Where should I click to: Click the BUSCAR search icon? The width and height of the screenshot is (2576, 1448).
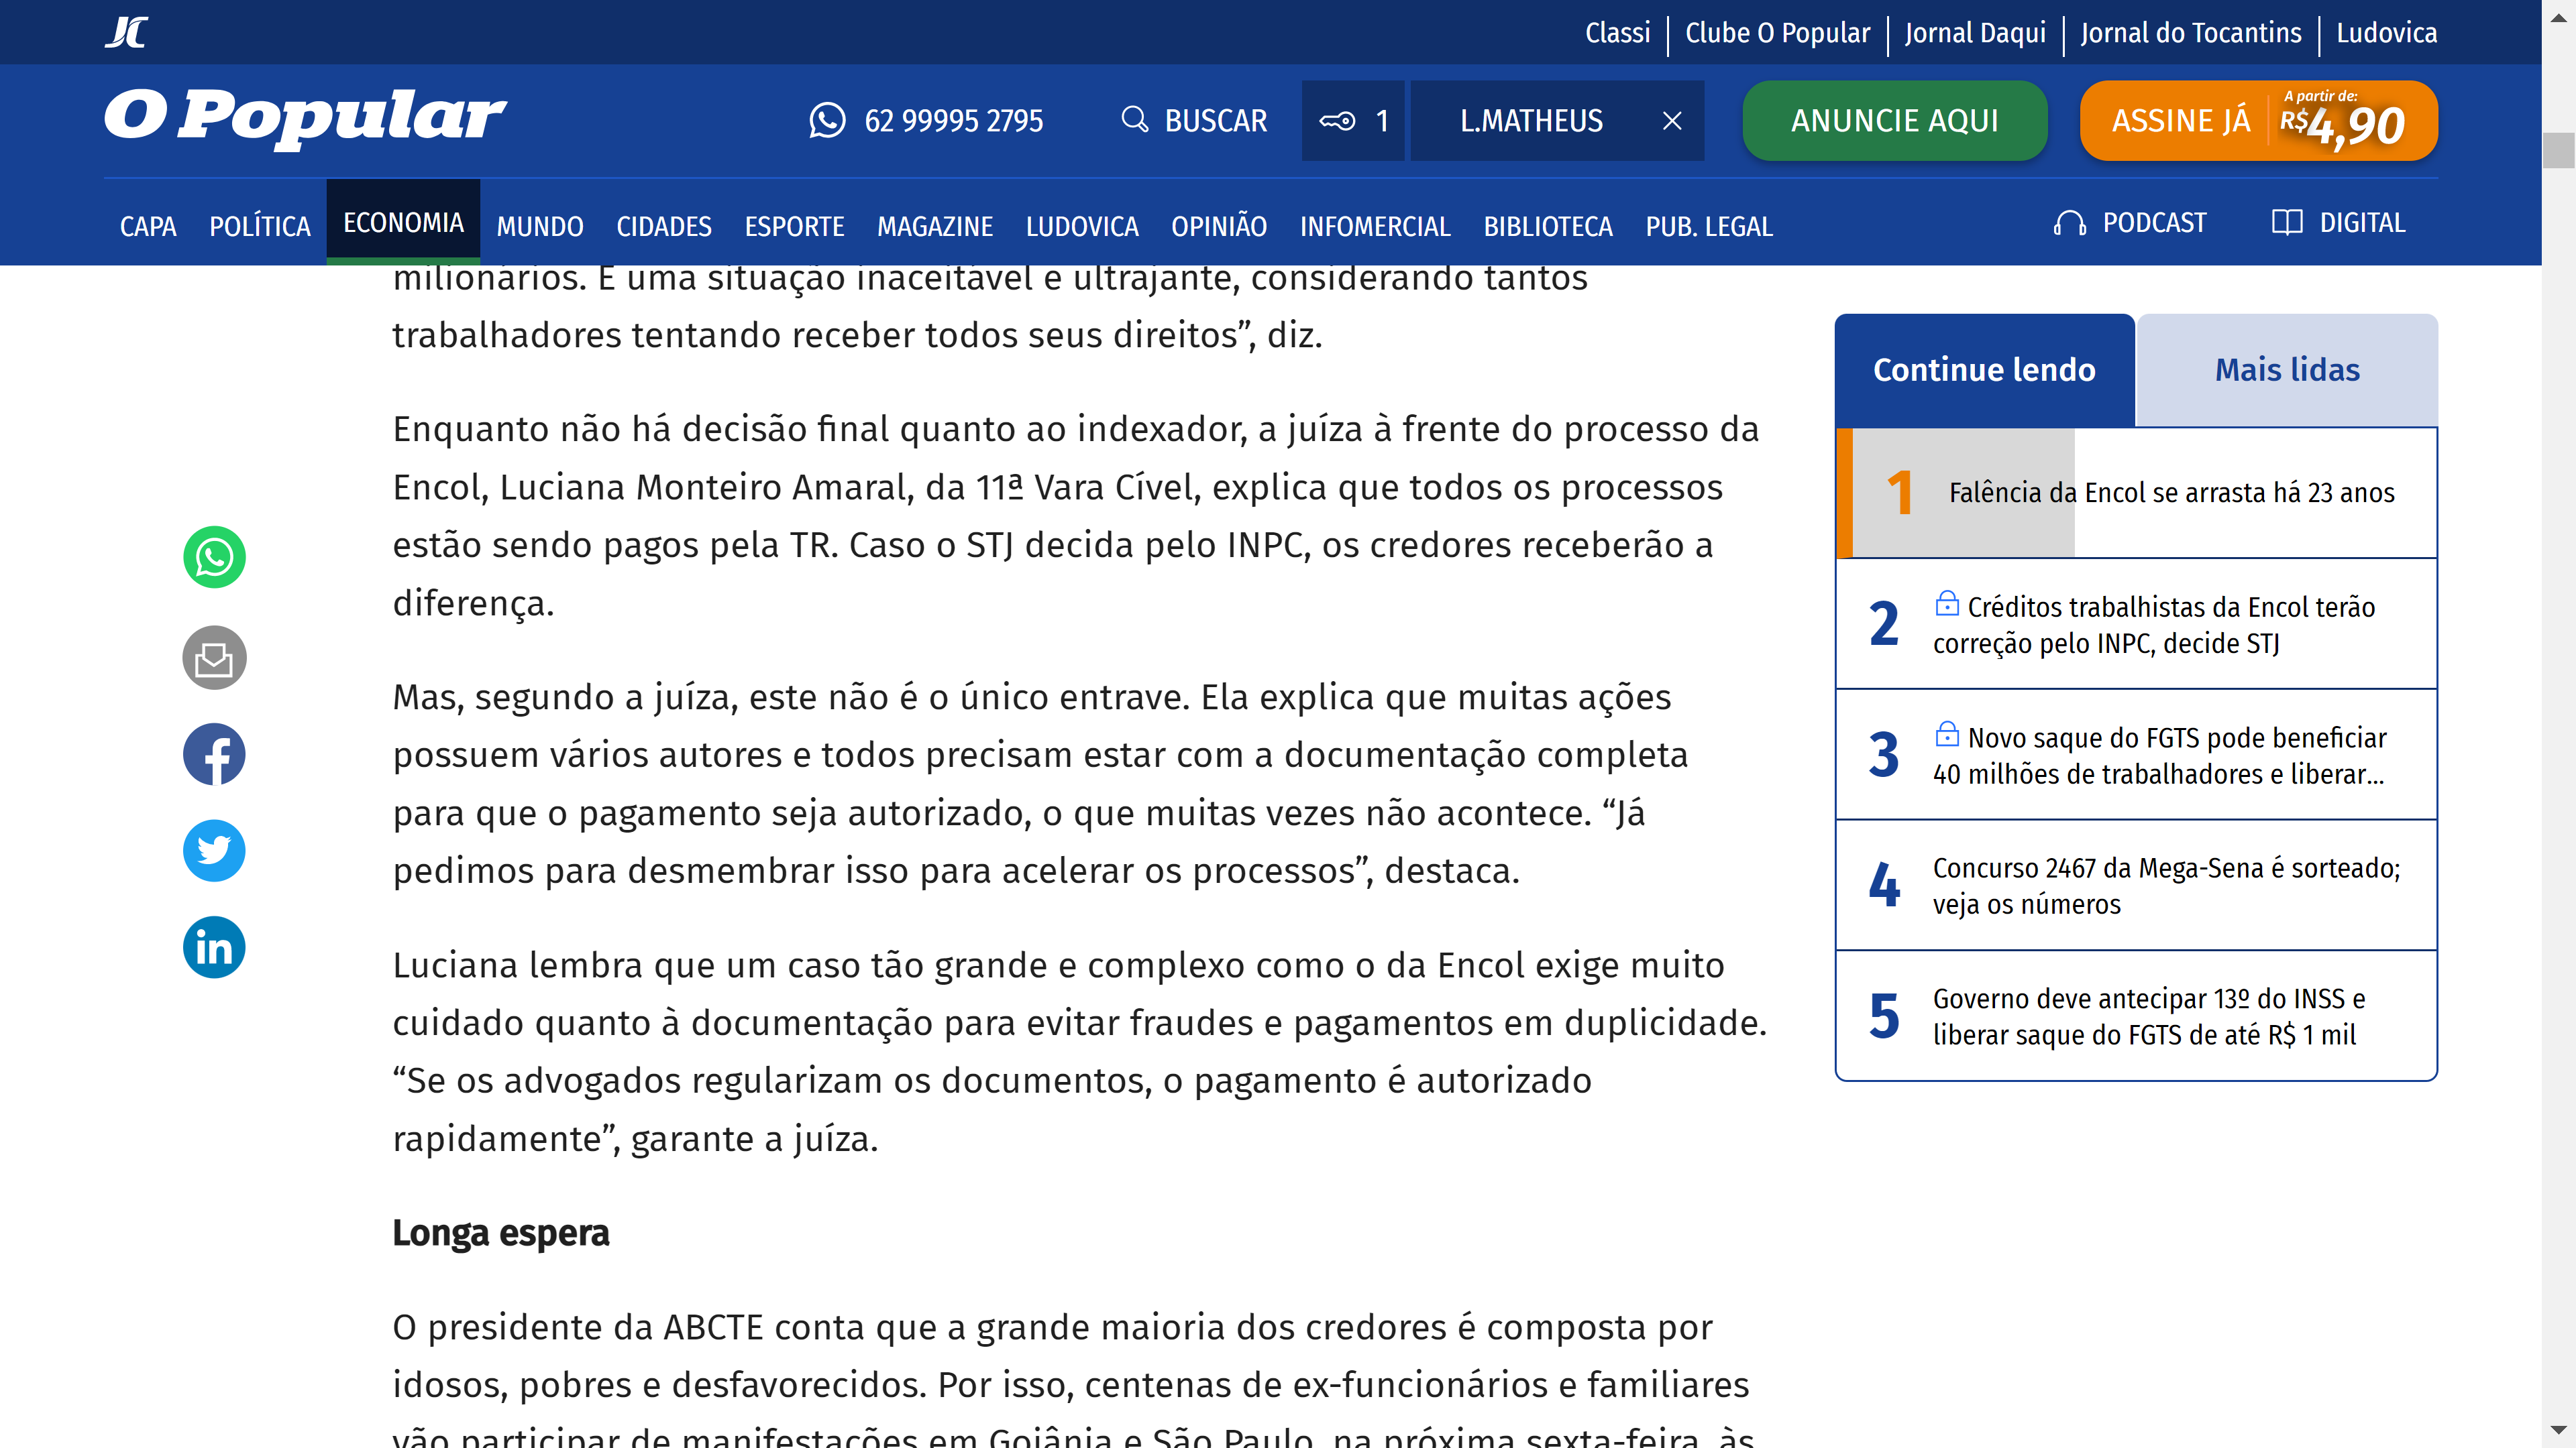coord(1134,120)
